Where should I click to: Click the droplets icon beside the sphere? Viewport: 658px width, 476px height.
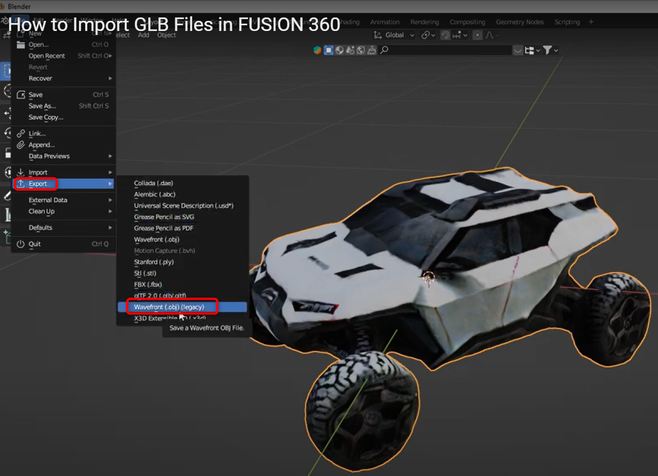pyautogui.click(x=350, y=50)
